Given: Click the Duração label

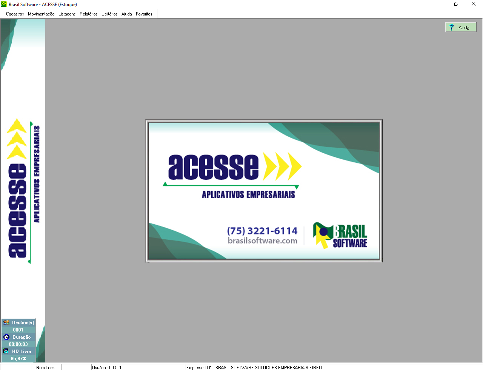Looking at the screenshot, I should tap(22, 337).
